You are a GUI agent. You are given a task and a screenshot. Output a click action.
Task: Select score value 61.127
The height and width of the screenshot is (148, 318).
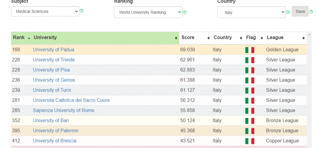(x=187, y=90)
